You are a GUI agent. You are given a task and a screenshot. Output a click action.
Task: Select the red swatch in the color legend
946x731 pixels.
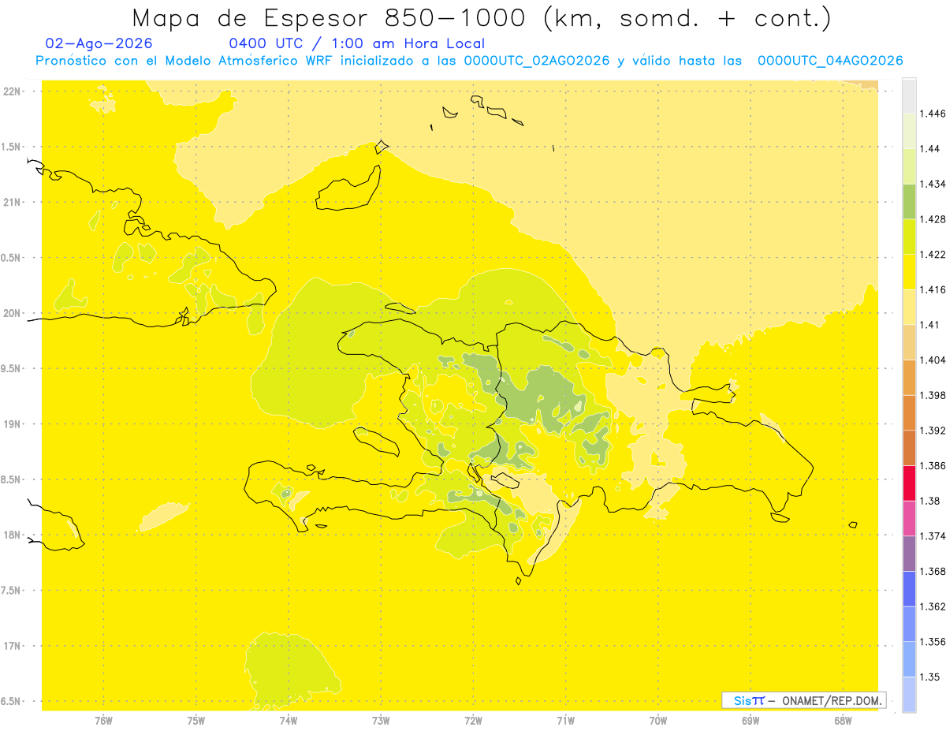909,483
